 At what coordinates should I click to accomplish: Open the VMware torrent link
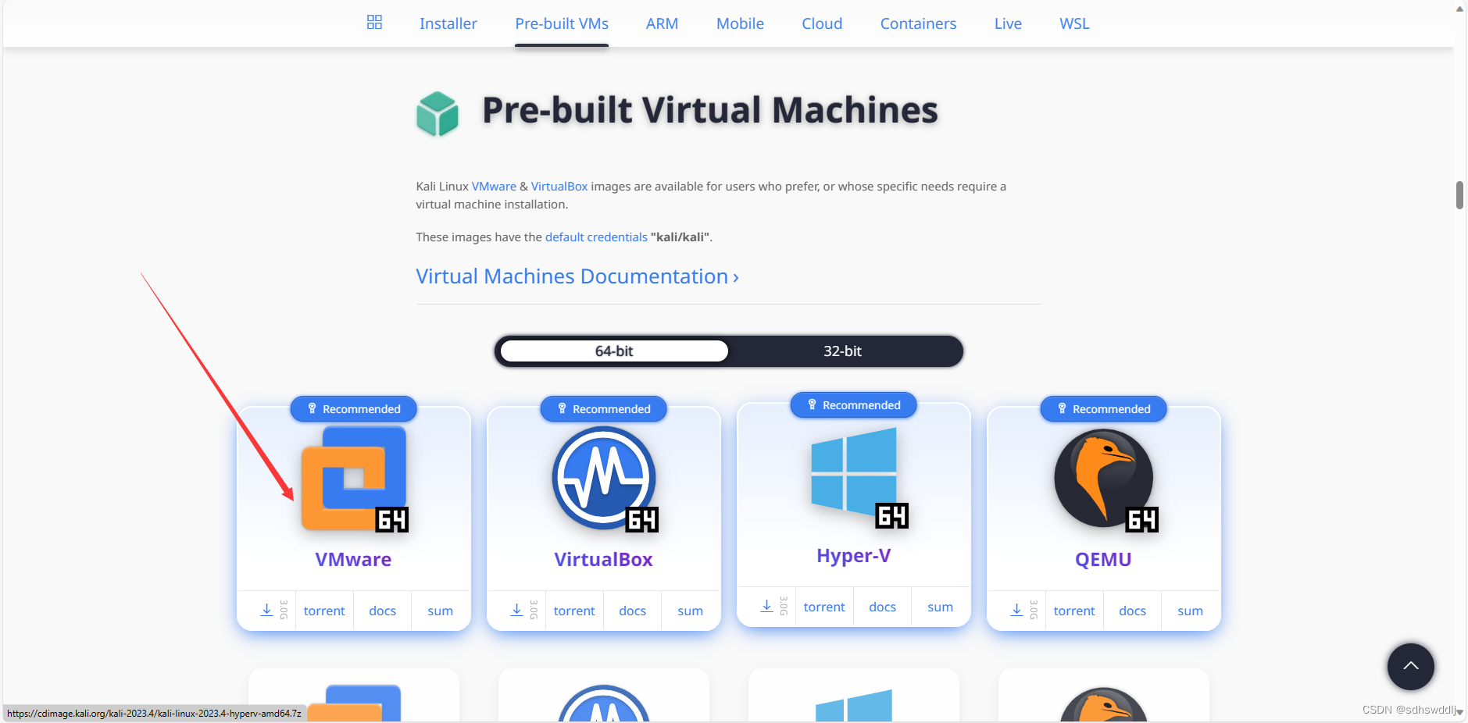pyautogui.click(x=324, y=611)
